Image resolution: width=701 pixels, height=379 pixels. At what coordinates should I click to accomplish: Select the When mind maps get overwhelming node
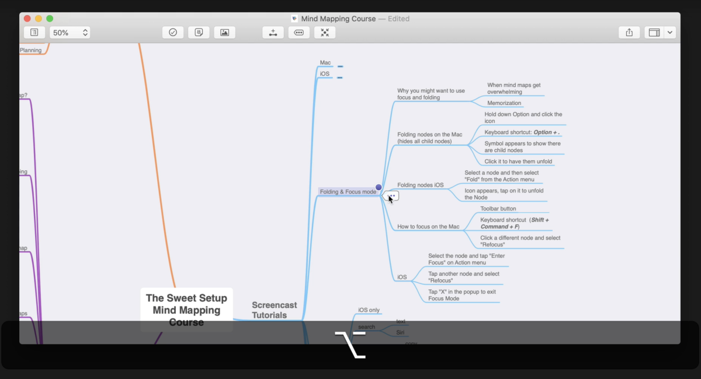(514, 89)
